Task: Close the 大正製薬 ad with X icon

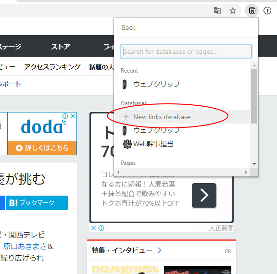Action: click(93, 228)
